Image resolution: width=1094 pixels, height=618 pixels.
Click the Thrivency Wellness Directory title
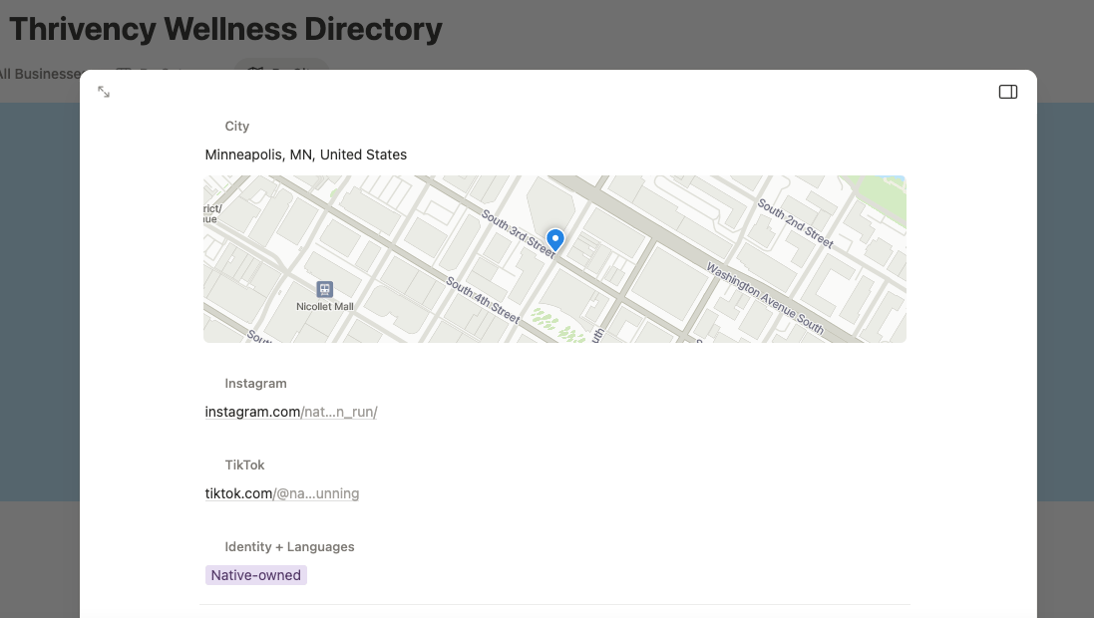(x=225, y=29)
